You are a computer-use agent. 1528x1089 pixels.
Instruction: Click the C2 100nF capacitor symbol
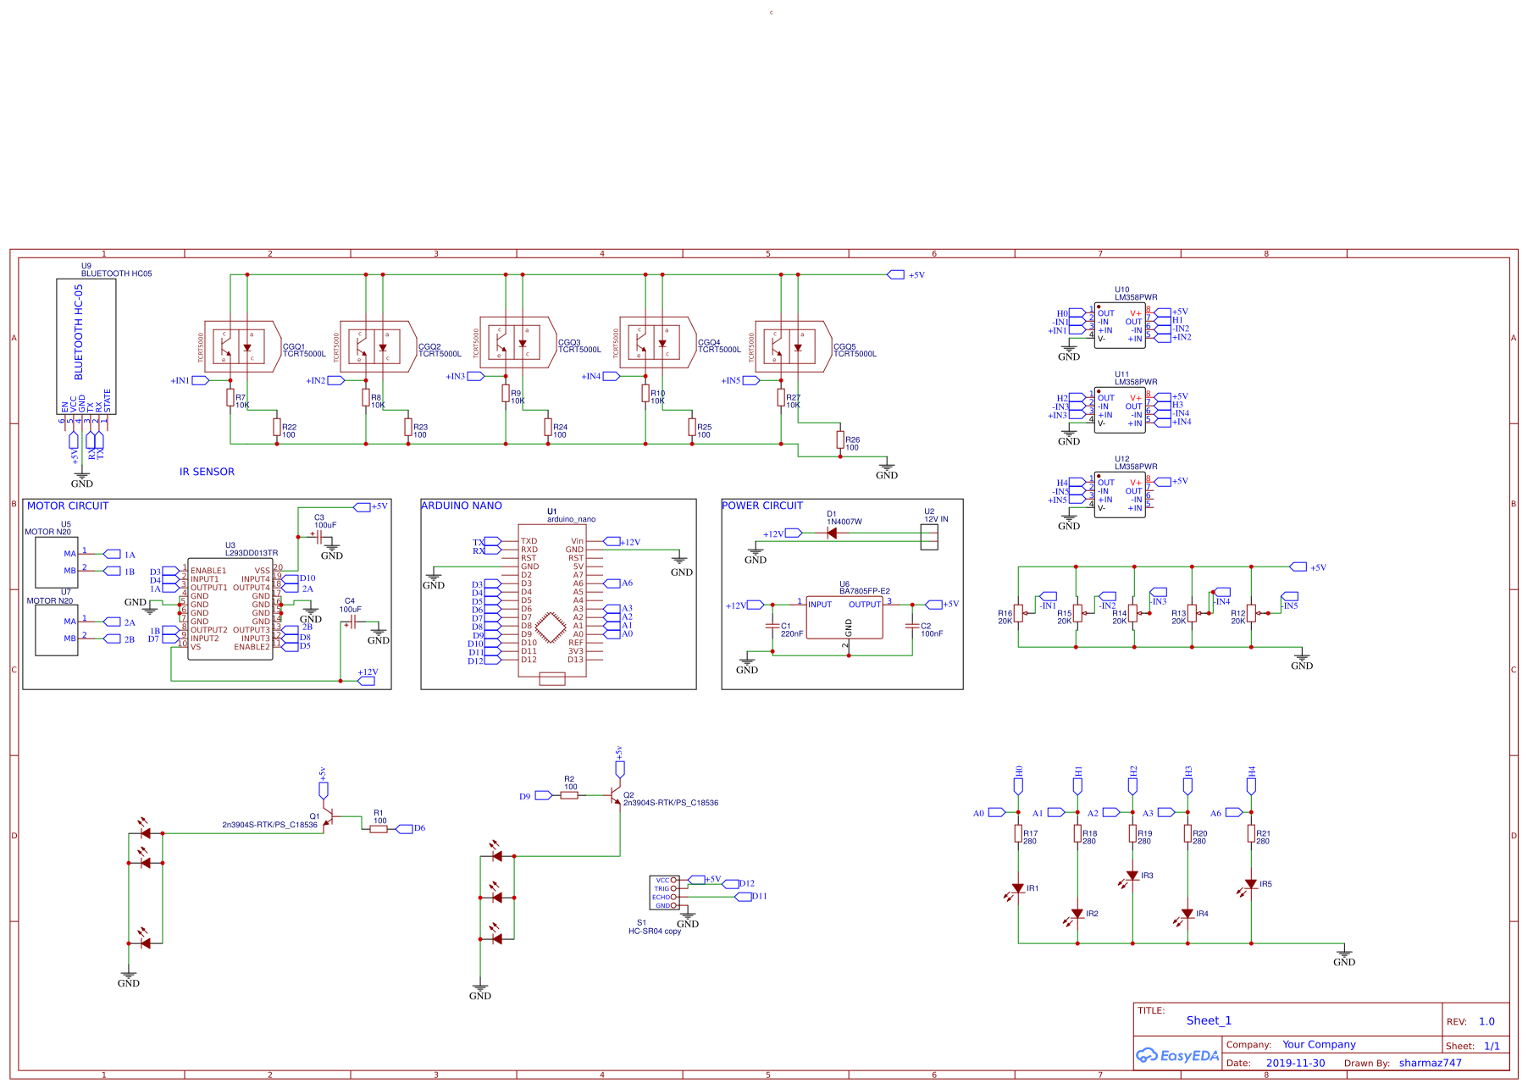pos(912,627)
